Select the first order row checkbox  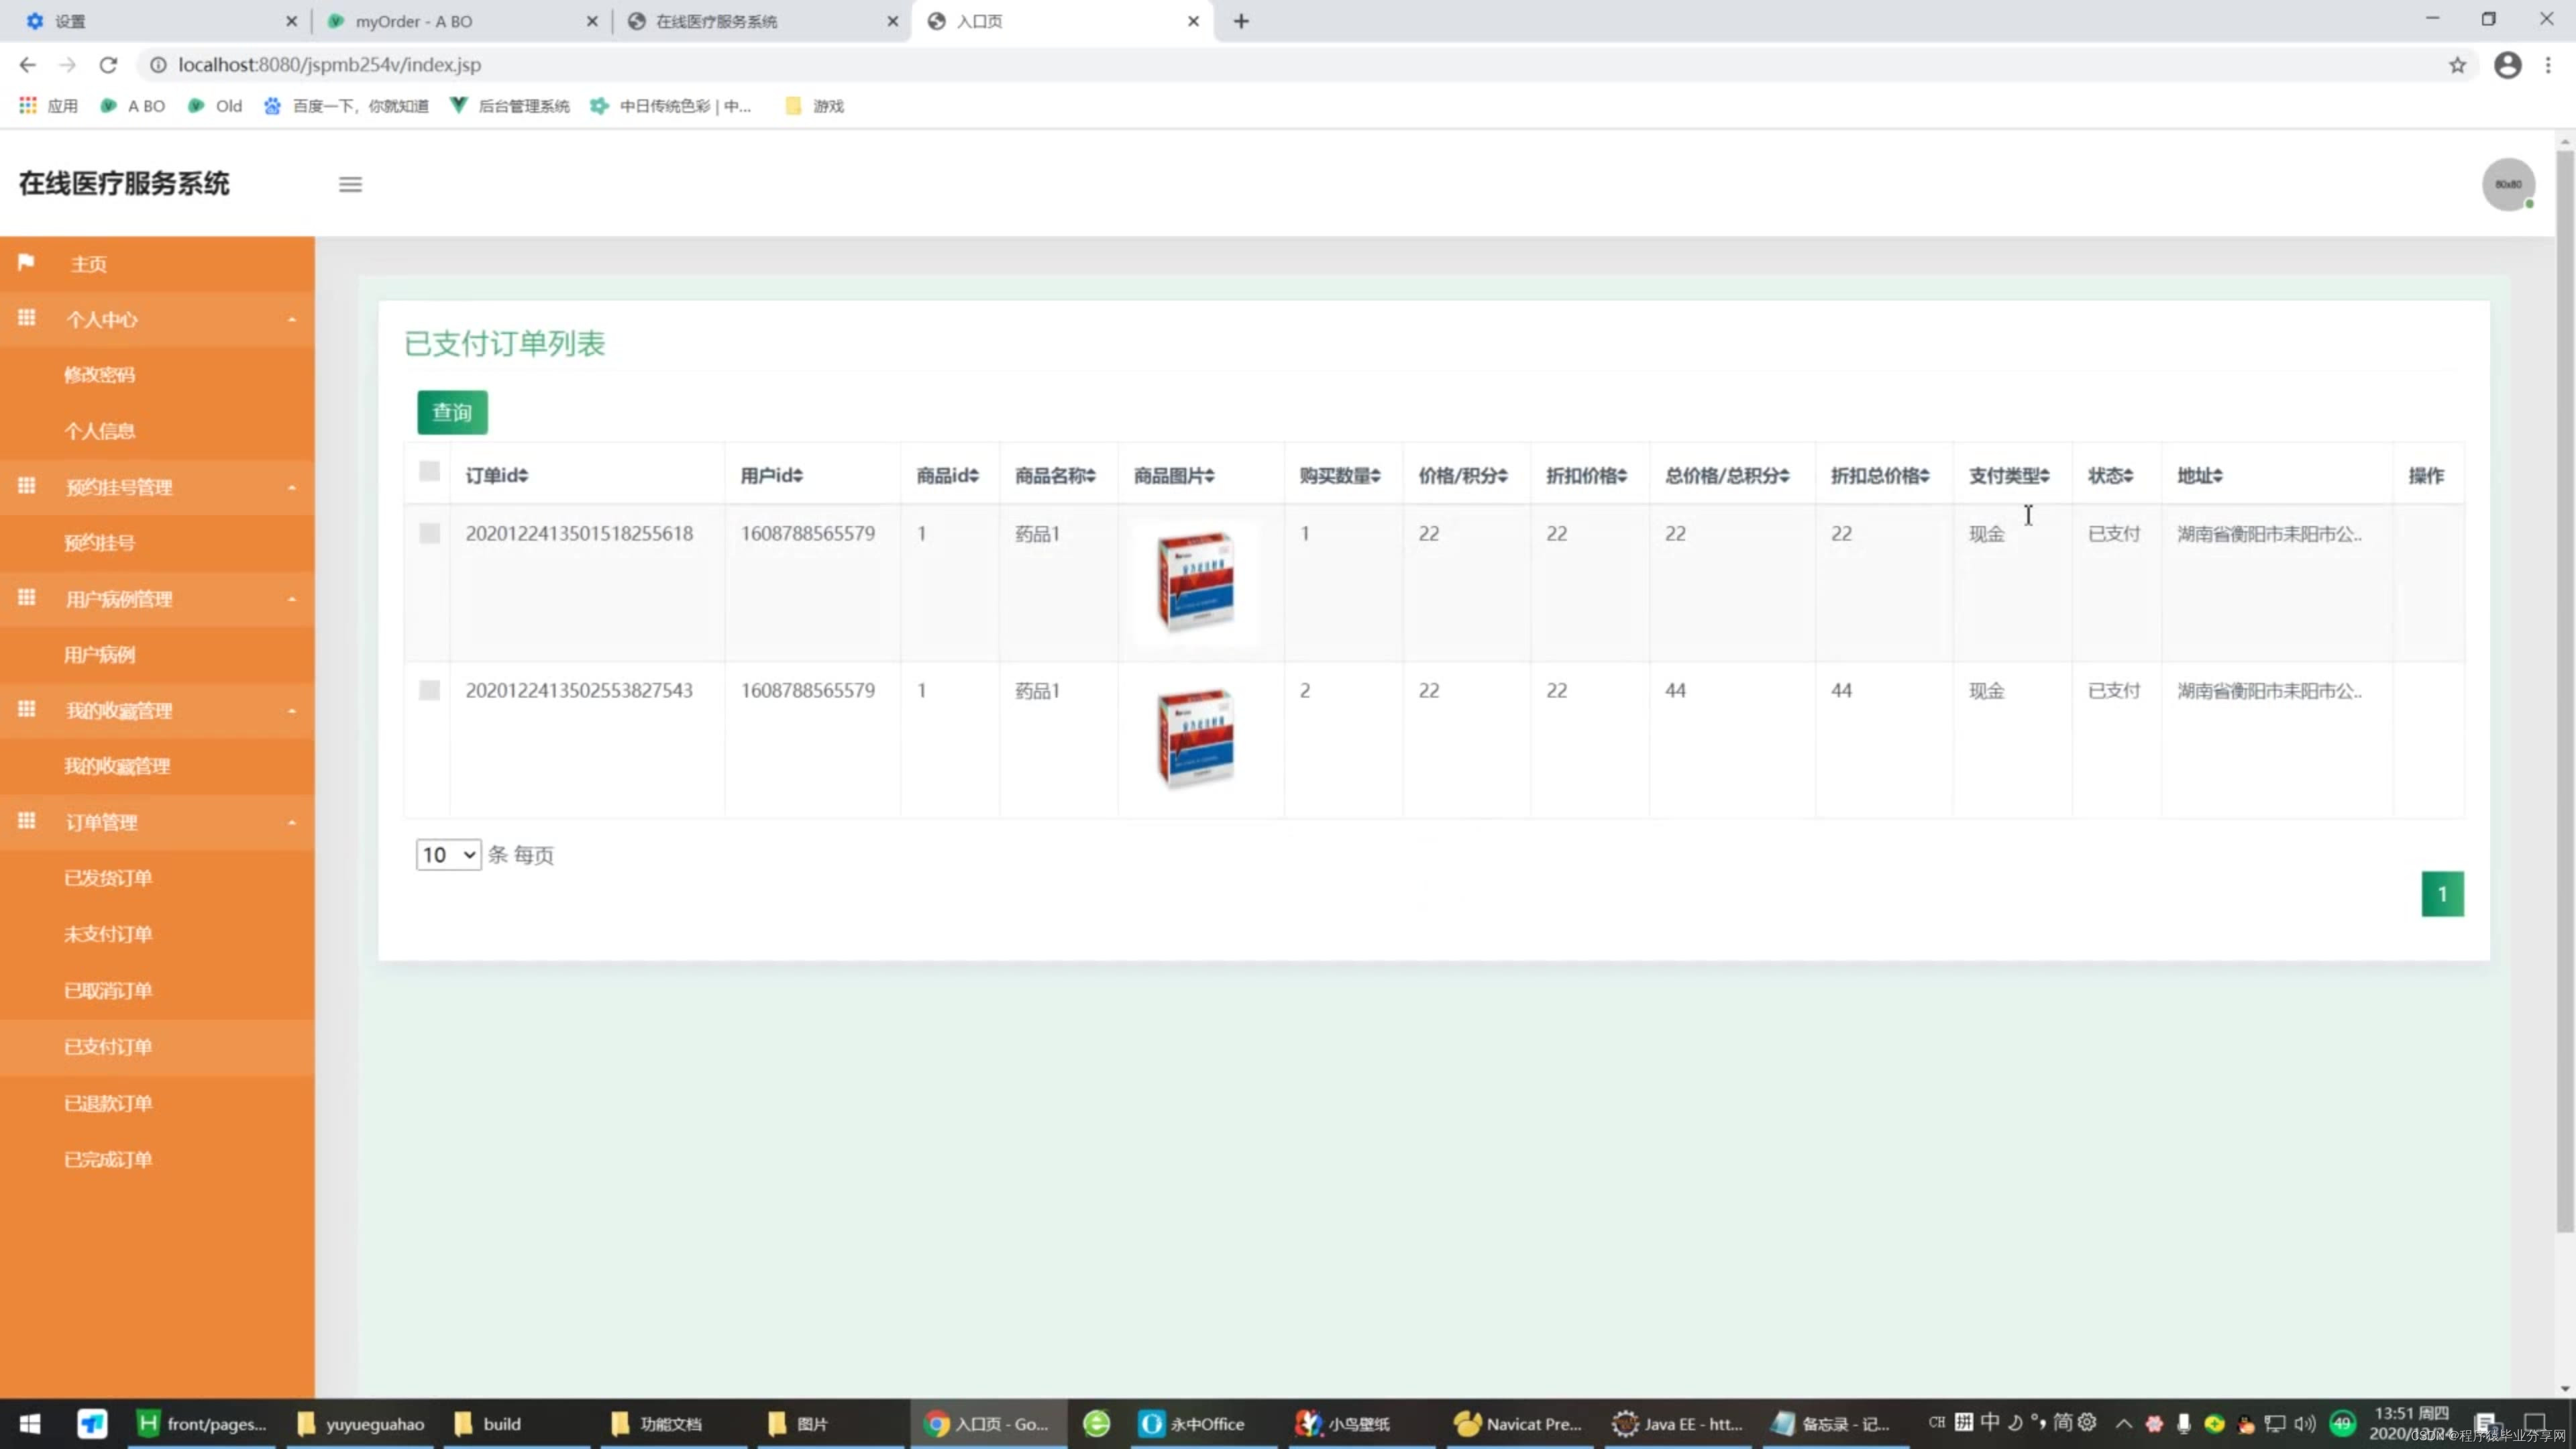tap(429, 533)
